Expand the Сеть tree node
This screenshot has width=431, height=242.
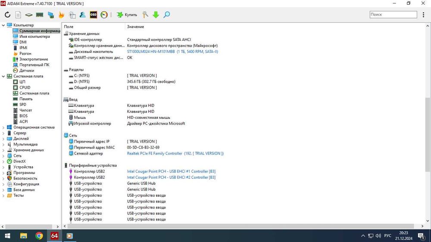point(3,156)
